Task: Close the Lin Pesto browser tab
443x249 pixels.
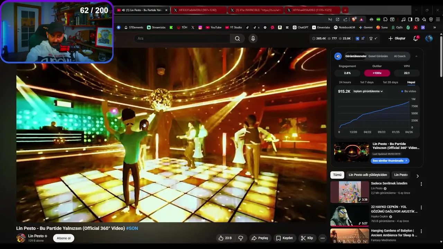Action: (x=166, y=10)
